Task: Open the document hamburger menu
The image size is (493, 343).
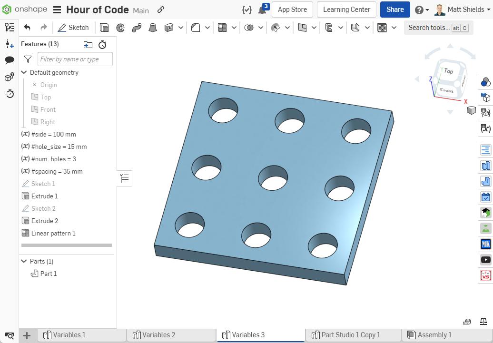Action: (57, 9)
